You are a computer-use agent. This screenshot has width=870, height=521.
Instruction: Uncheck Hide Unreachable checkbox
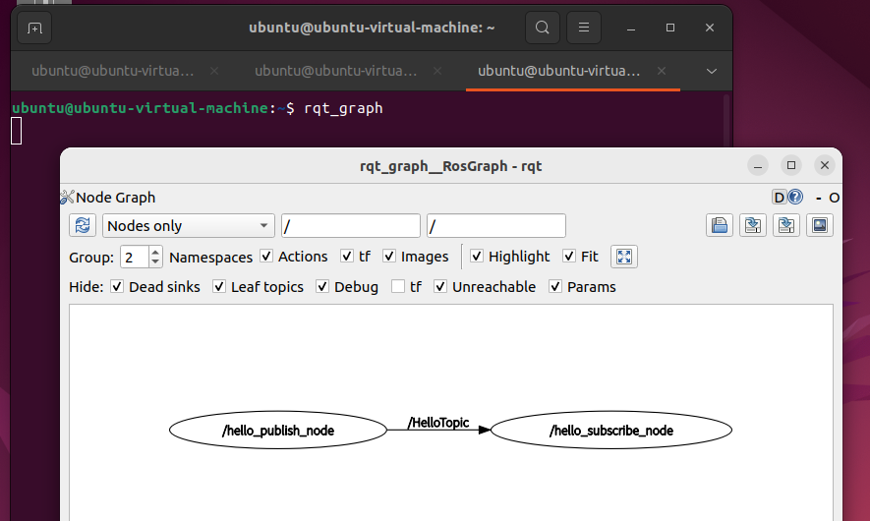point(440,287)
